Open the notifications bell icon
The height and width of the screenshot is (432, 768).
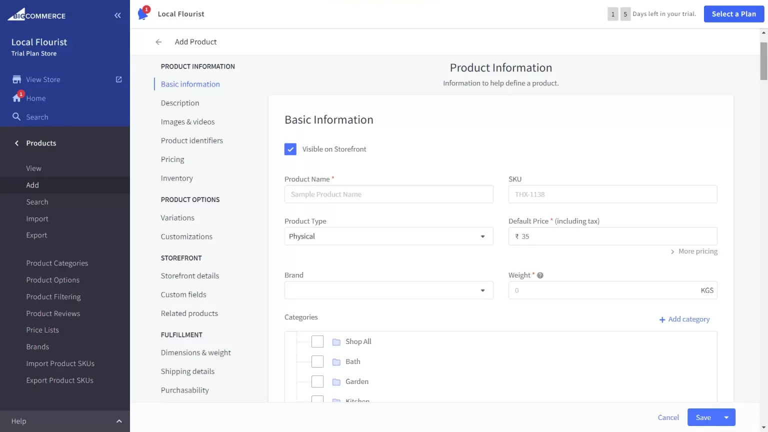[x=143, y=14]
